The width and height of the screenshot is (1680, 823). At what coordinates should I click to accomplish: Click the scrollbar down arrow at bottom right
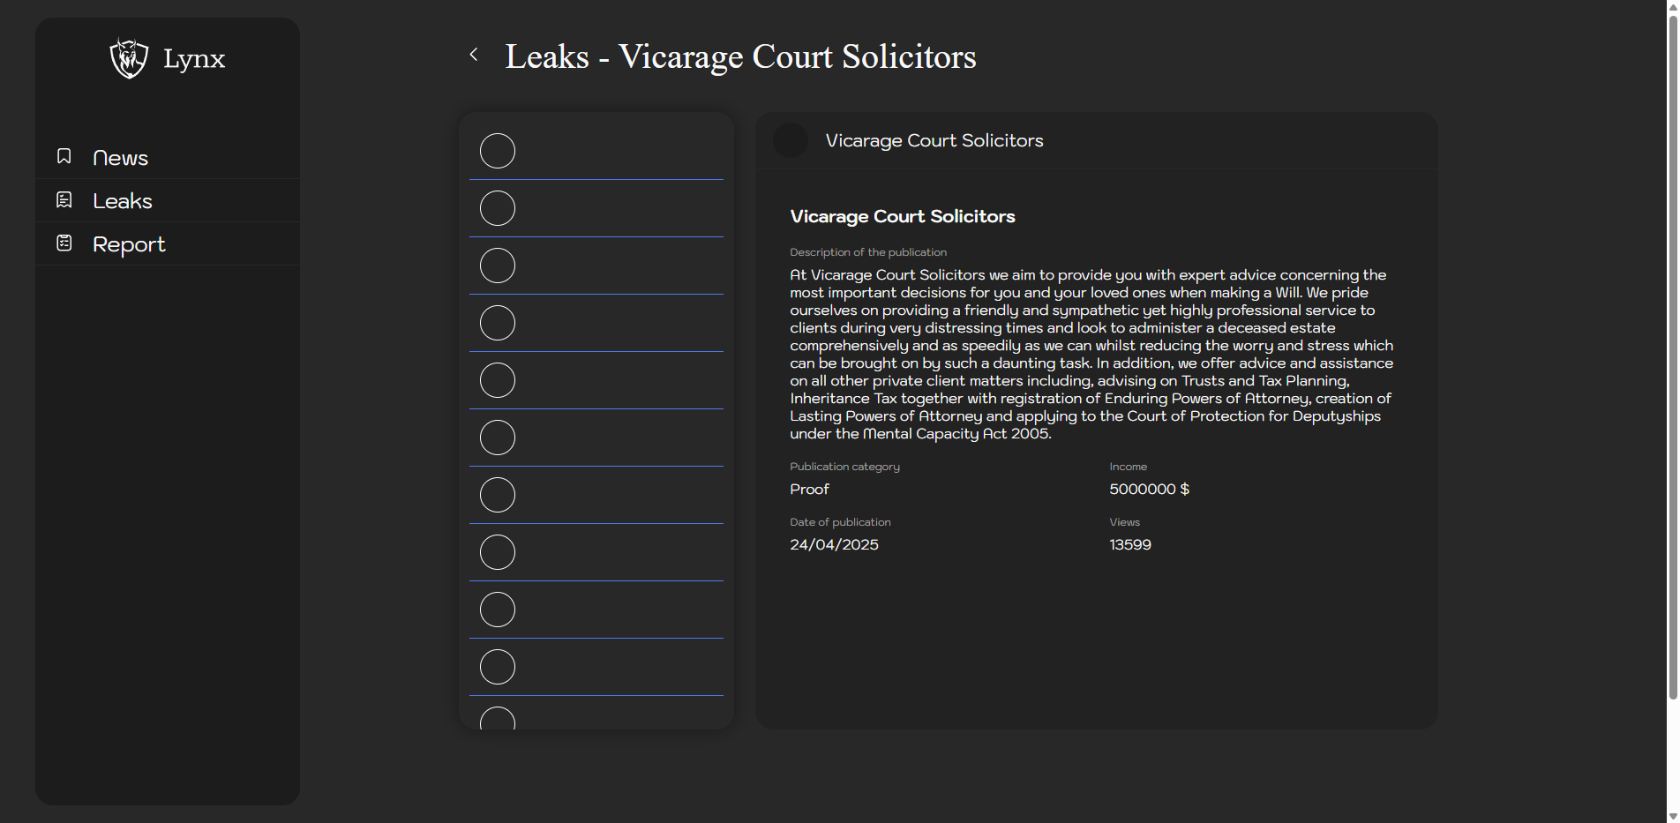click(1672, 816)
